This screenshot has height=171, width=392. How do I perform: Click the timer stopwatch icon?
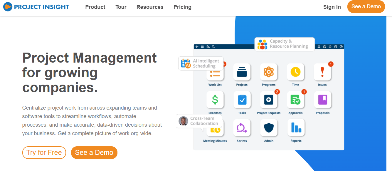click(330, 47)
